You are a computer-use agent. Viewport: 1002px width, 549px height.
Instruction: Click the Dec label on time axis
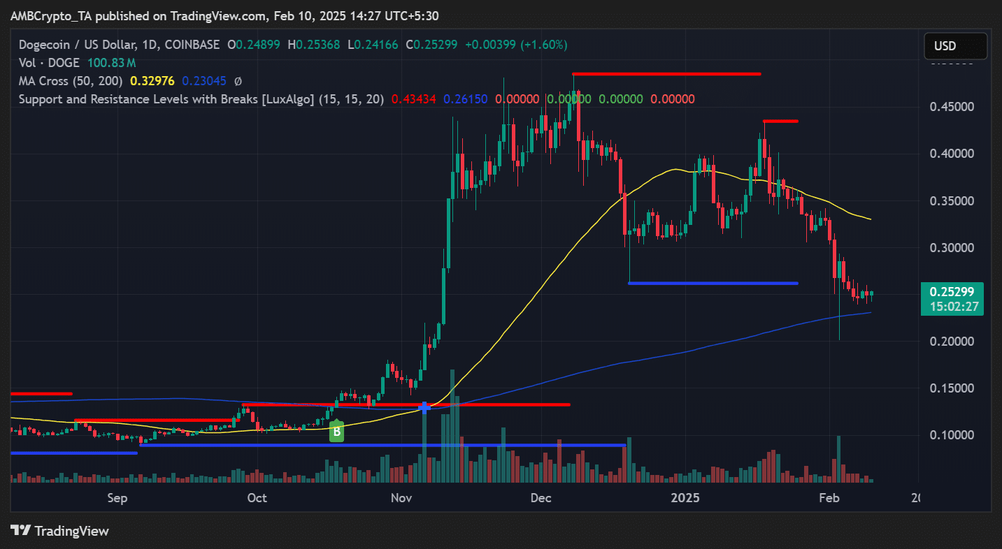tap(541, 498)
